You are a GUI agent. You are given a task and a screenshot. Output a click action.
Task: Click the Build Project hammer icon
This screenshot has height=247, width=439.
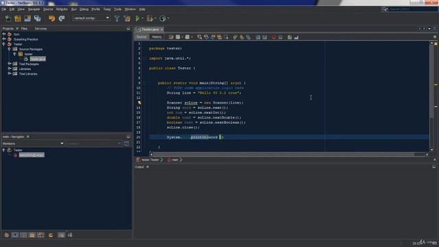117,19
